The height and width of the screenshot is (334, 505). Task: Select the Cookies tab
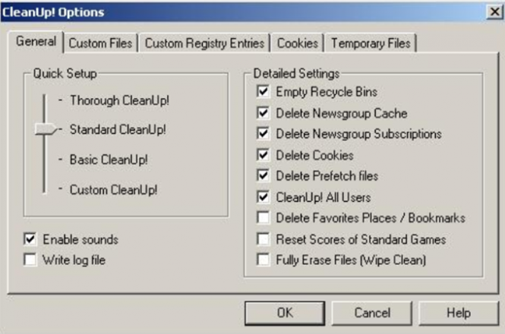tap(297, 43)
